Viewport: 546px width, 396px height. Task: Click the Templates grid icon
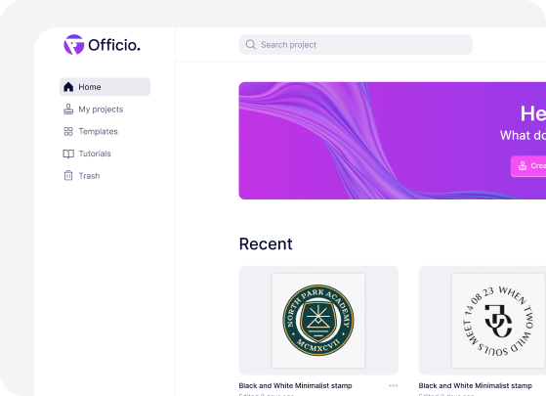click(68, 131)
